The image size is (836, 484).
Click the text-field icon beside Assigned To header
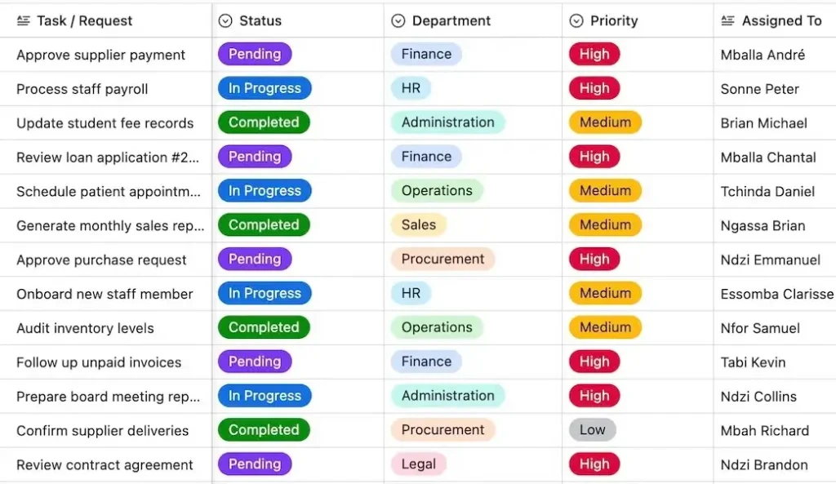coord(728,21)
